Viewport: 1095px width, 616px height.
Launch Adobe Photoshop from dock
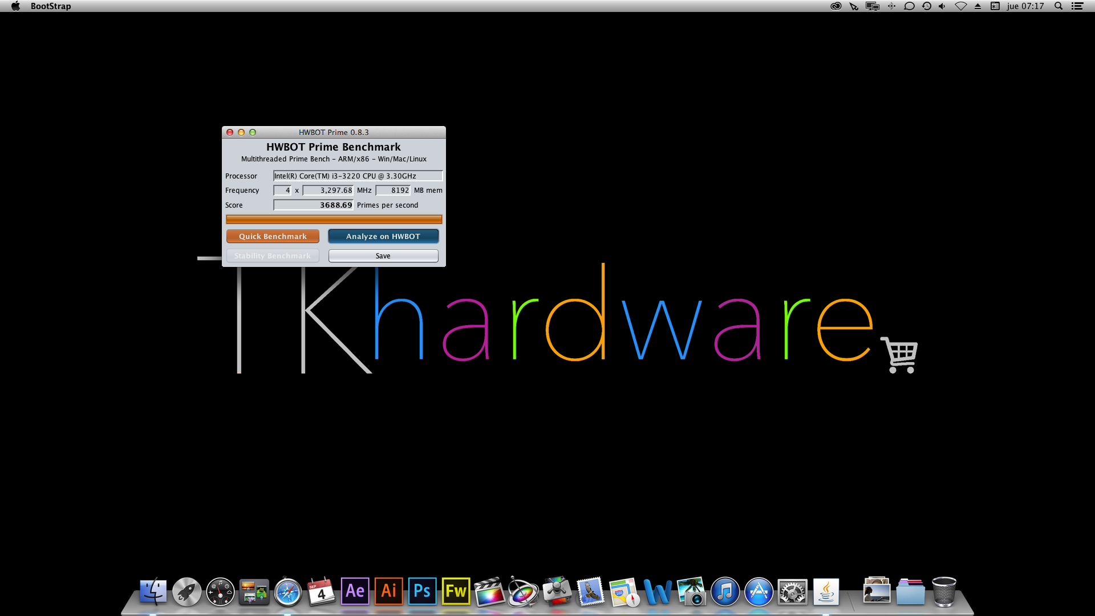(422, 591)
